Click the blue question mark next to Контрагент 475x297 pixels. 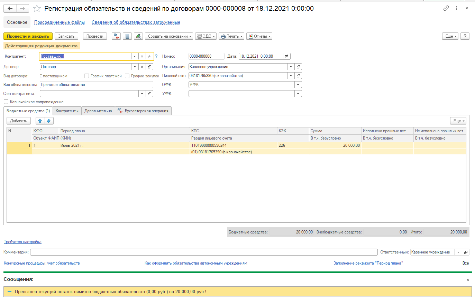point(156,56)
